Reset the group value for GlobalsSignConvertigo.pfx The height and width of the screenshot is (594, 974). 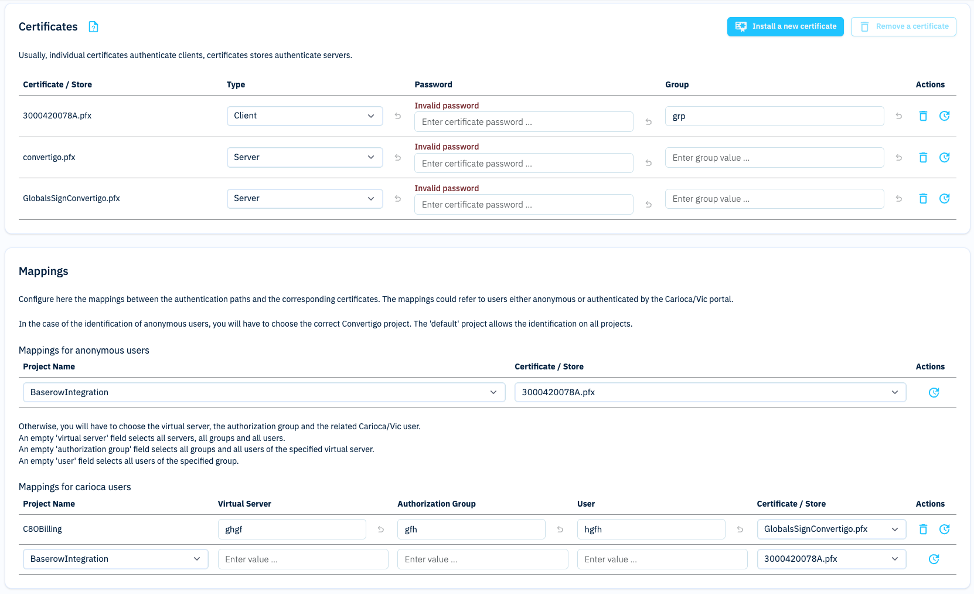point(898,199)
